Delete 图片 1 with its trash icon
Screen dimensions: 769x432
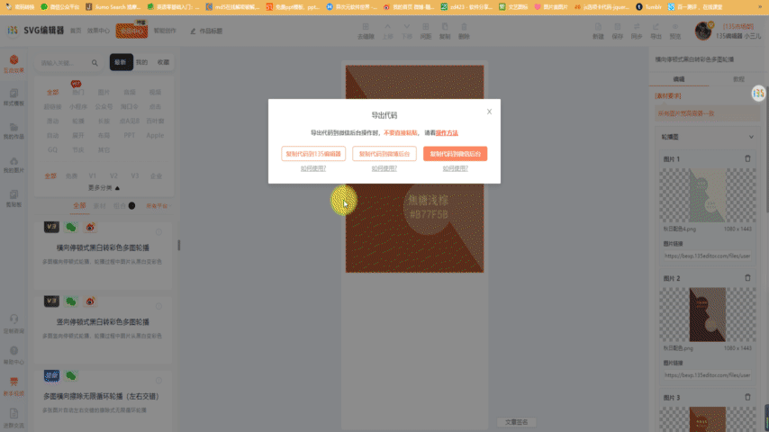pyautogui.click(x=747, y=159)
